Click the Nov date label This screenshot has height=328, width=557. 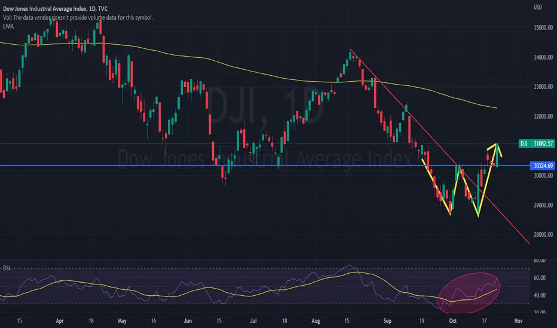pos(518,321)
